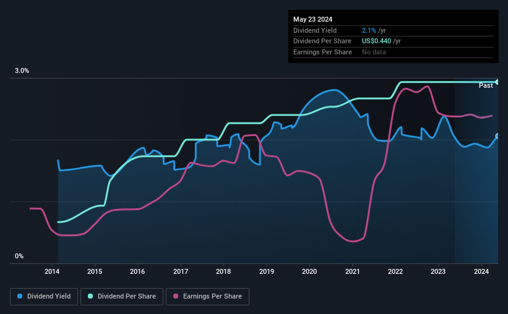Click the May 23 2024 tooltip date
508x314 pixels.
(312, 19)
